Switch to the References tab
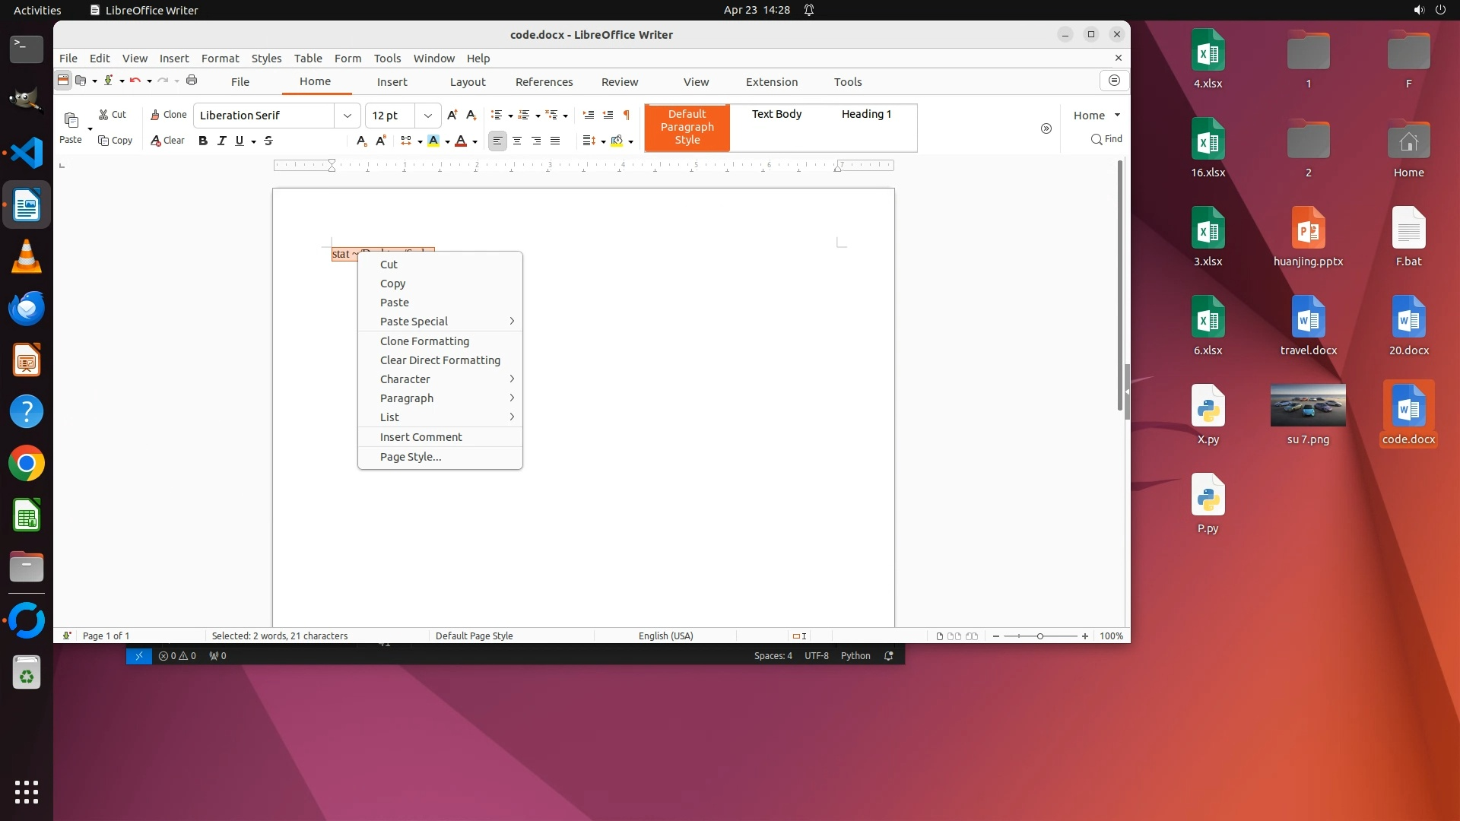The width and height of the screenshot is (1460, 821). pos(544,82)
